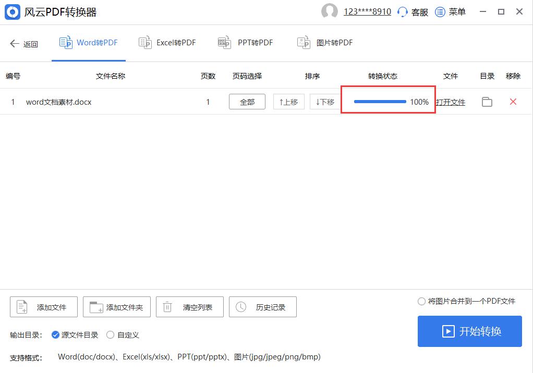Select the 自定义 output directory option
The width and height of the screenshot is (533, 373).
click(x=111, y=335)
